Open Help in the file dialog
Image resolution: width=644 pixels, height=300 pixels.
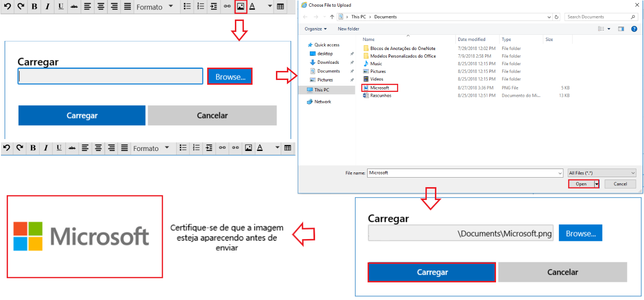pos(634,29)
